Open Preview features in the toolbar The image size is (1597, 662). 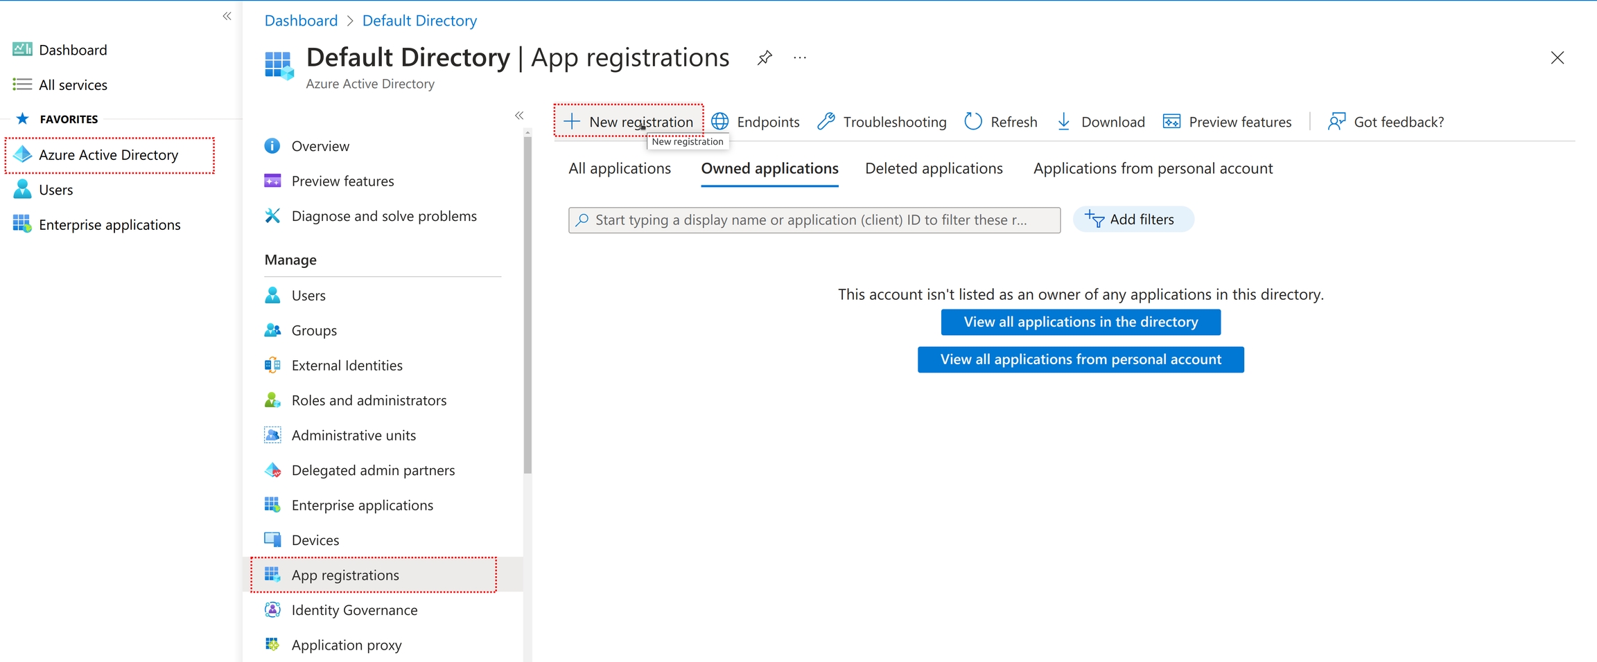(x=1228, y=122)
